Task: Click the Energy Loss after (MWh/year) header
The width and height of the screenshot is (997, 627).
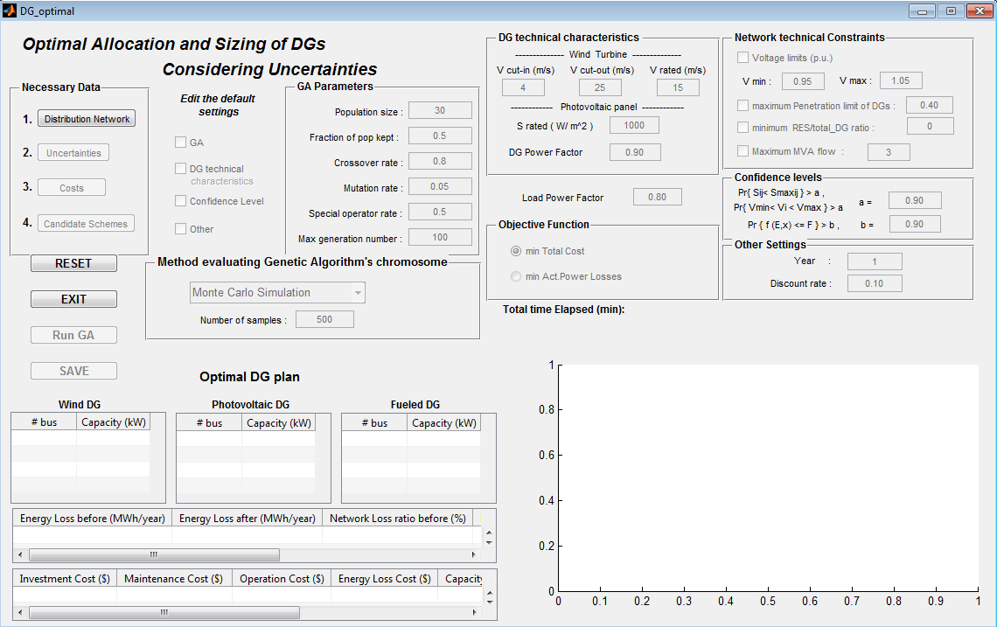Action: click(248, 519)
